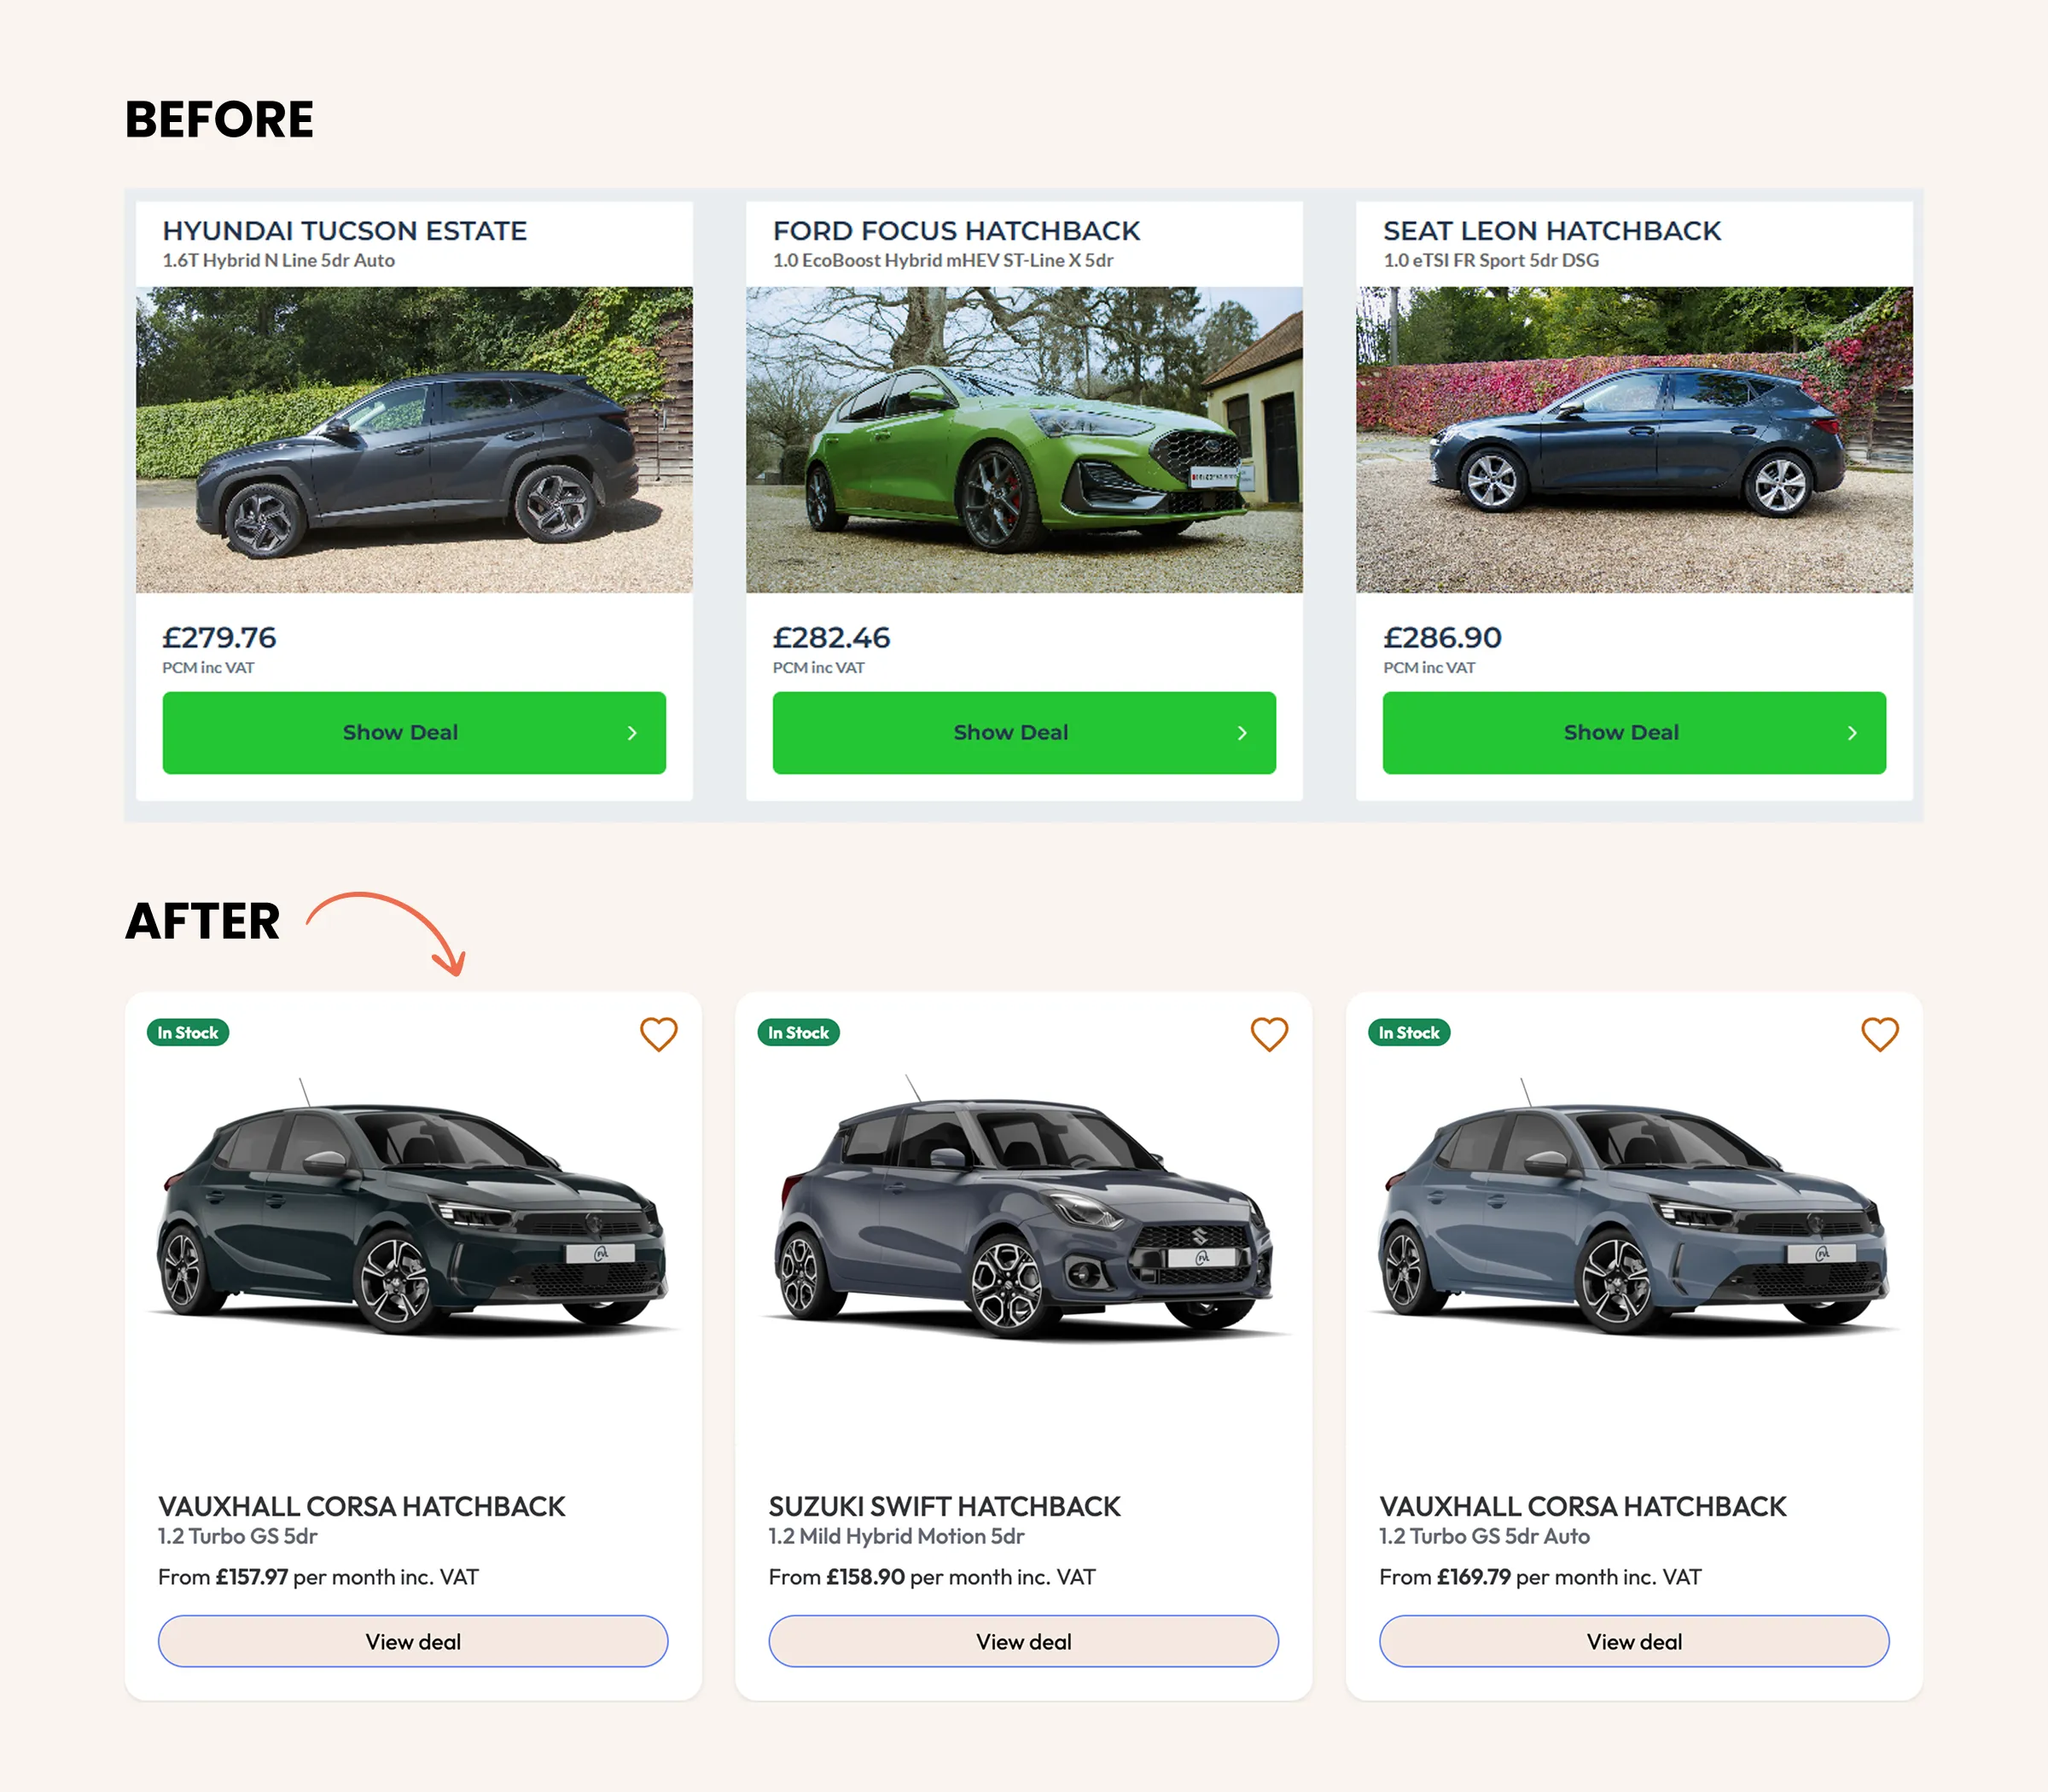Open the green Ford Focus photo
Screen dimensions: 2048x1792
[1024, 440]
